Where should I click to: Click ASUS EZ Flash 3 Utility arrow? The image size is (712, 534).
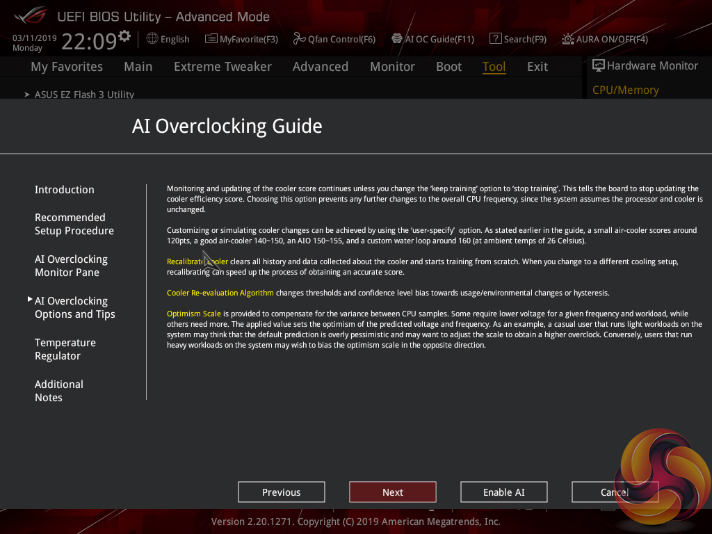tap(27, 95)
